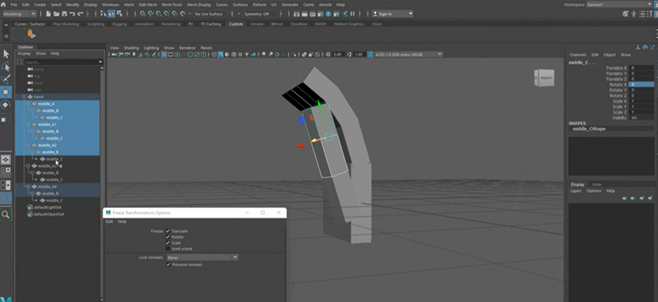Click the middle_CShape entry under SHAPES
Screen dimensions: 658x302
pyautogui.click(x=590, y=129)
